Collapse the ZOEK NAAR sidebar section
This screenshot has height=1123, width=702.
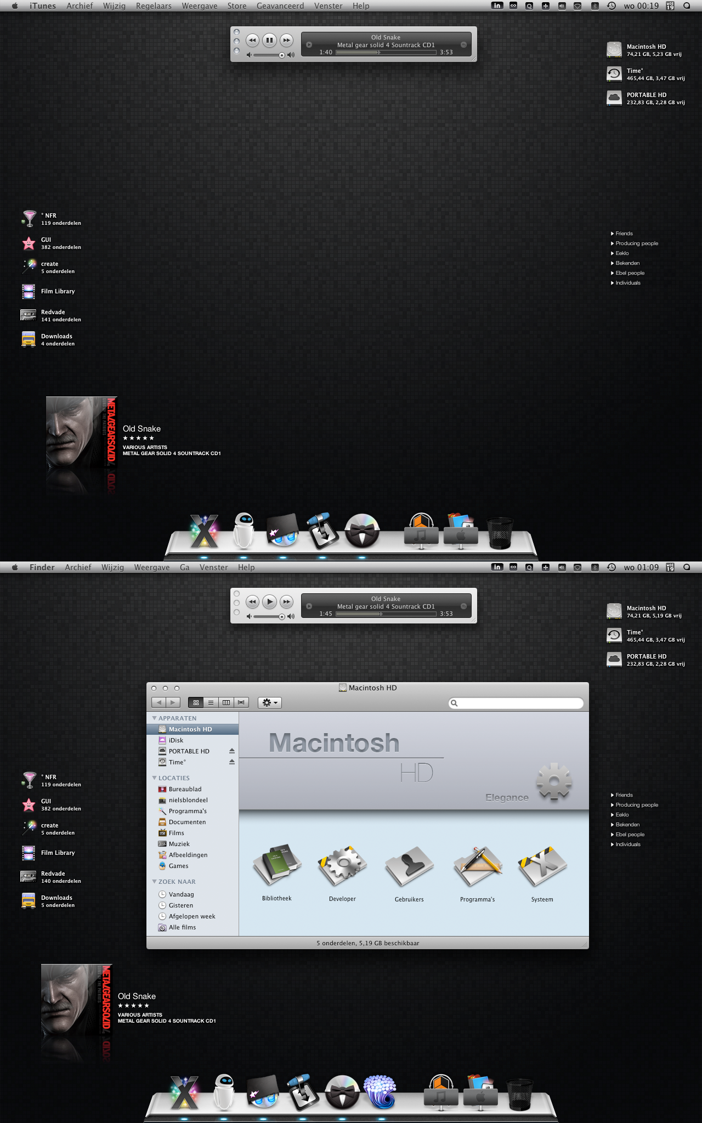(155, 882)
